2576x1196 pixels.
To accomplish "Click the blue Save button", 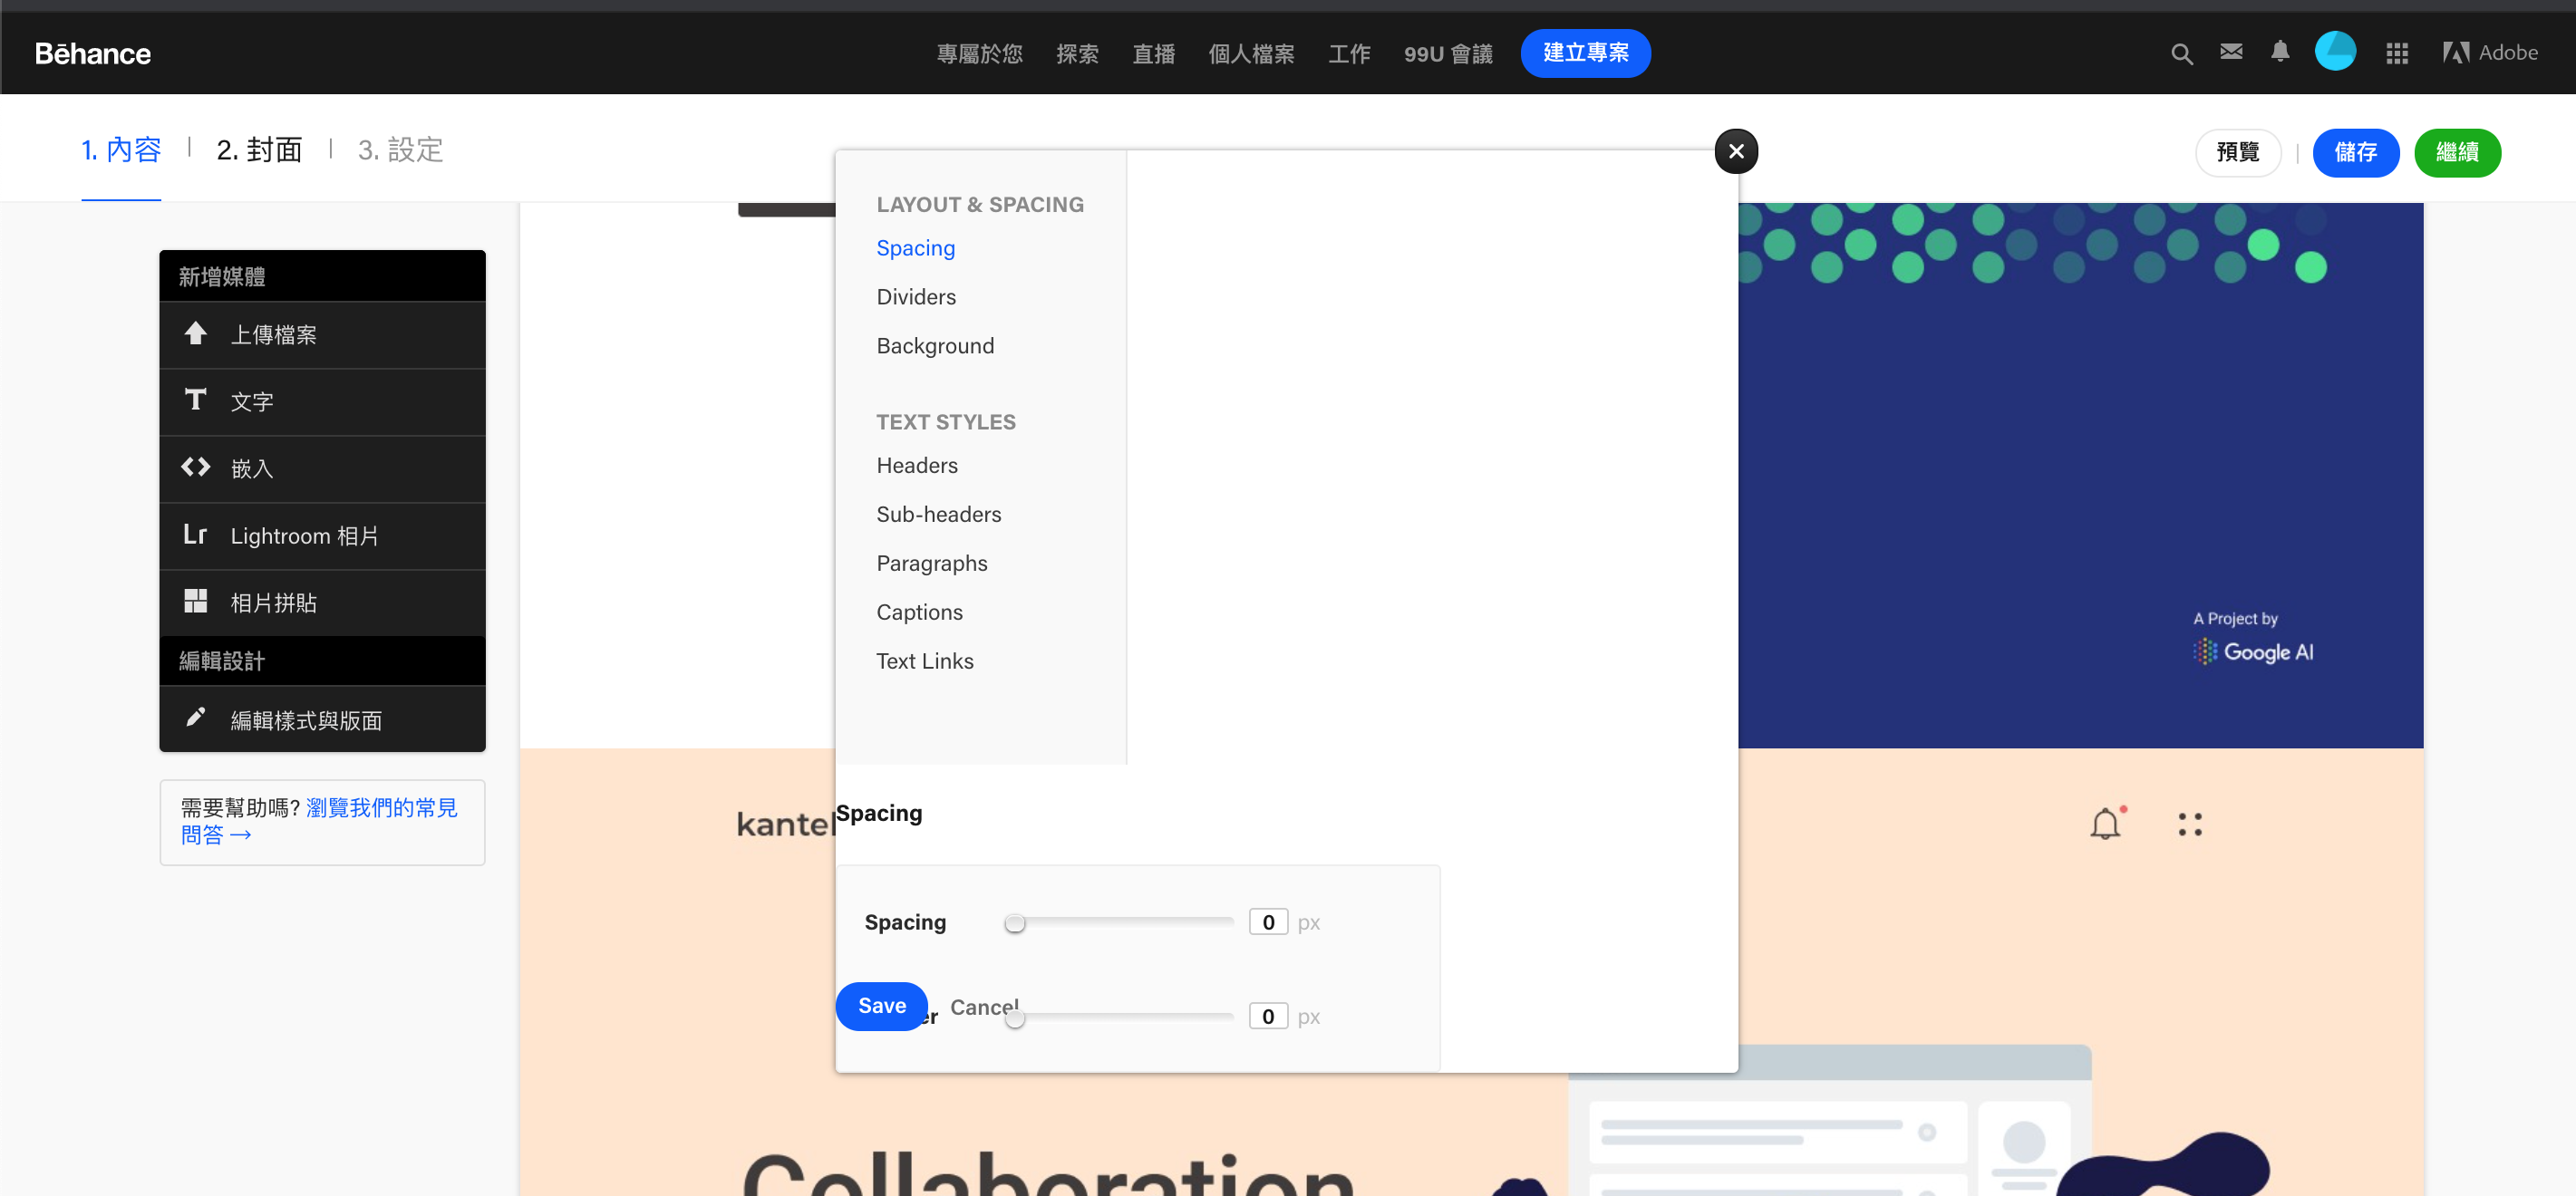I will pos(881,1006).
